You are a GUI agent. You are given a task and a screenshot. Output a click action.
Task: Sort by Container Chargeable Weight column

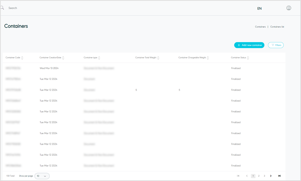(x=208, y=58)
